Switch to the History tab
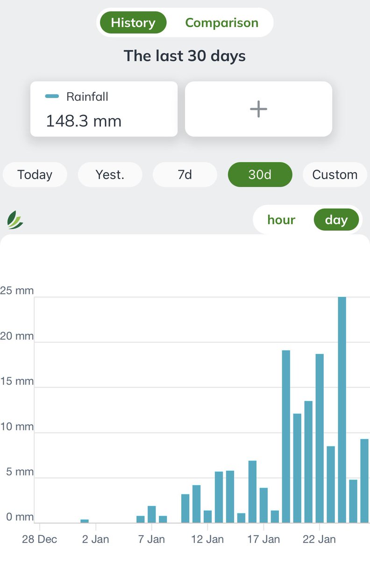Viewport: 370px width, 561px height. click(133, 22)
